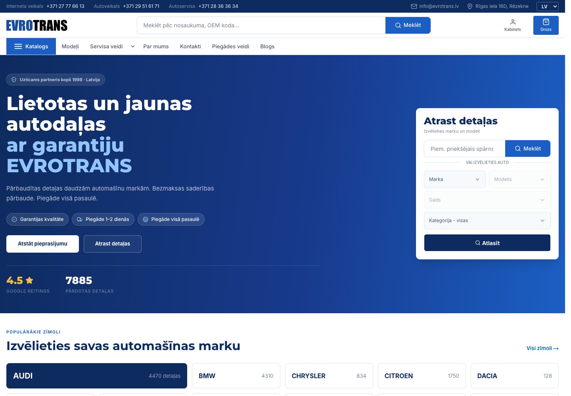Open the LV language selector

click(548, 6)
